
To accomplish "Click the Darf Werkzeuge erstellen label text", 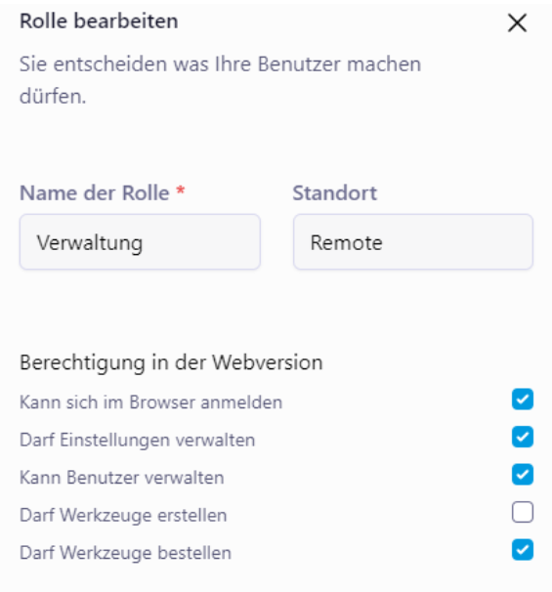I will [x=123, y=515].
